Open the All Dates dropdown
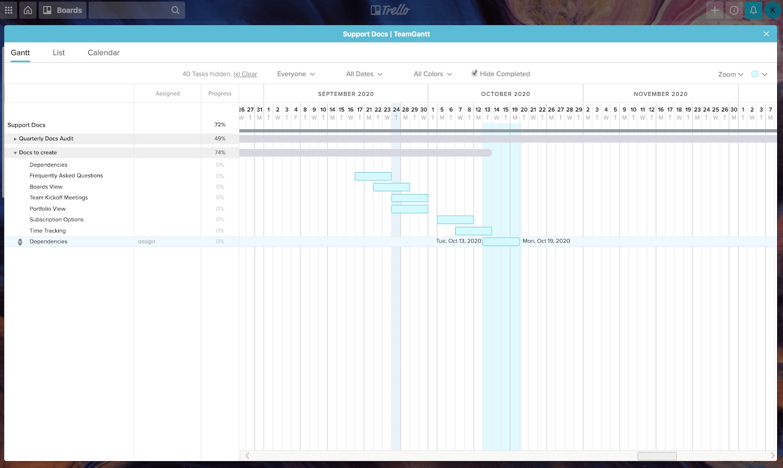This screenshot has height=468, width=783. [364, 74]
